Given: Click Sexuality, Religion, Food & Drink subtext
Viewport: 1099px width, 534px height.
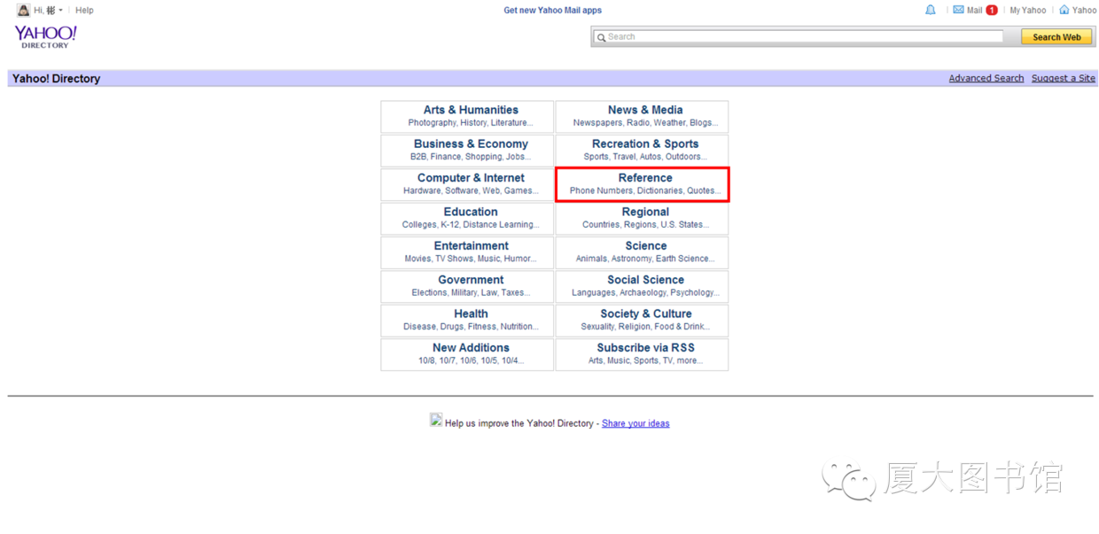Looking at the screenshot, I should point(645,327).
